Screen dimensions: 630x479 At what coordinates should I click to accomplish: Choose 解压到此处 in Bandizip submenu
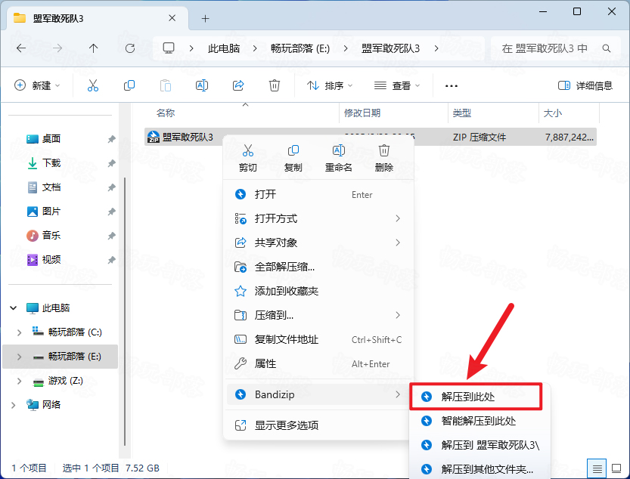click(x=476, y=397)
